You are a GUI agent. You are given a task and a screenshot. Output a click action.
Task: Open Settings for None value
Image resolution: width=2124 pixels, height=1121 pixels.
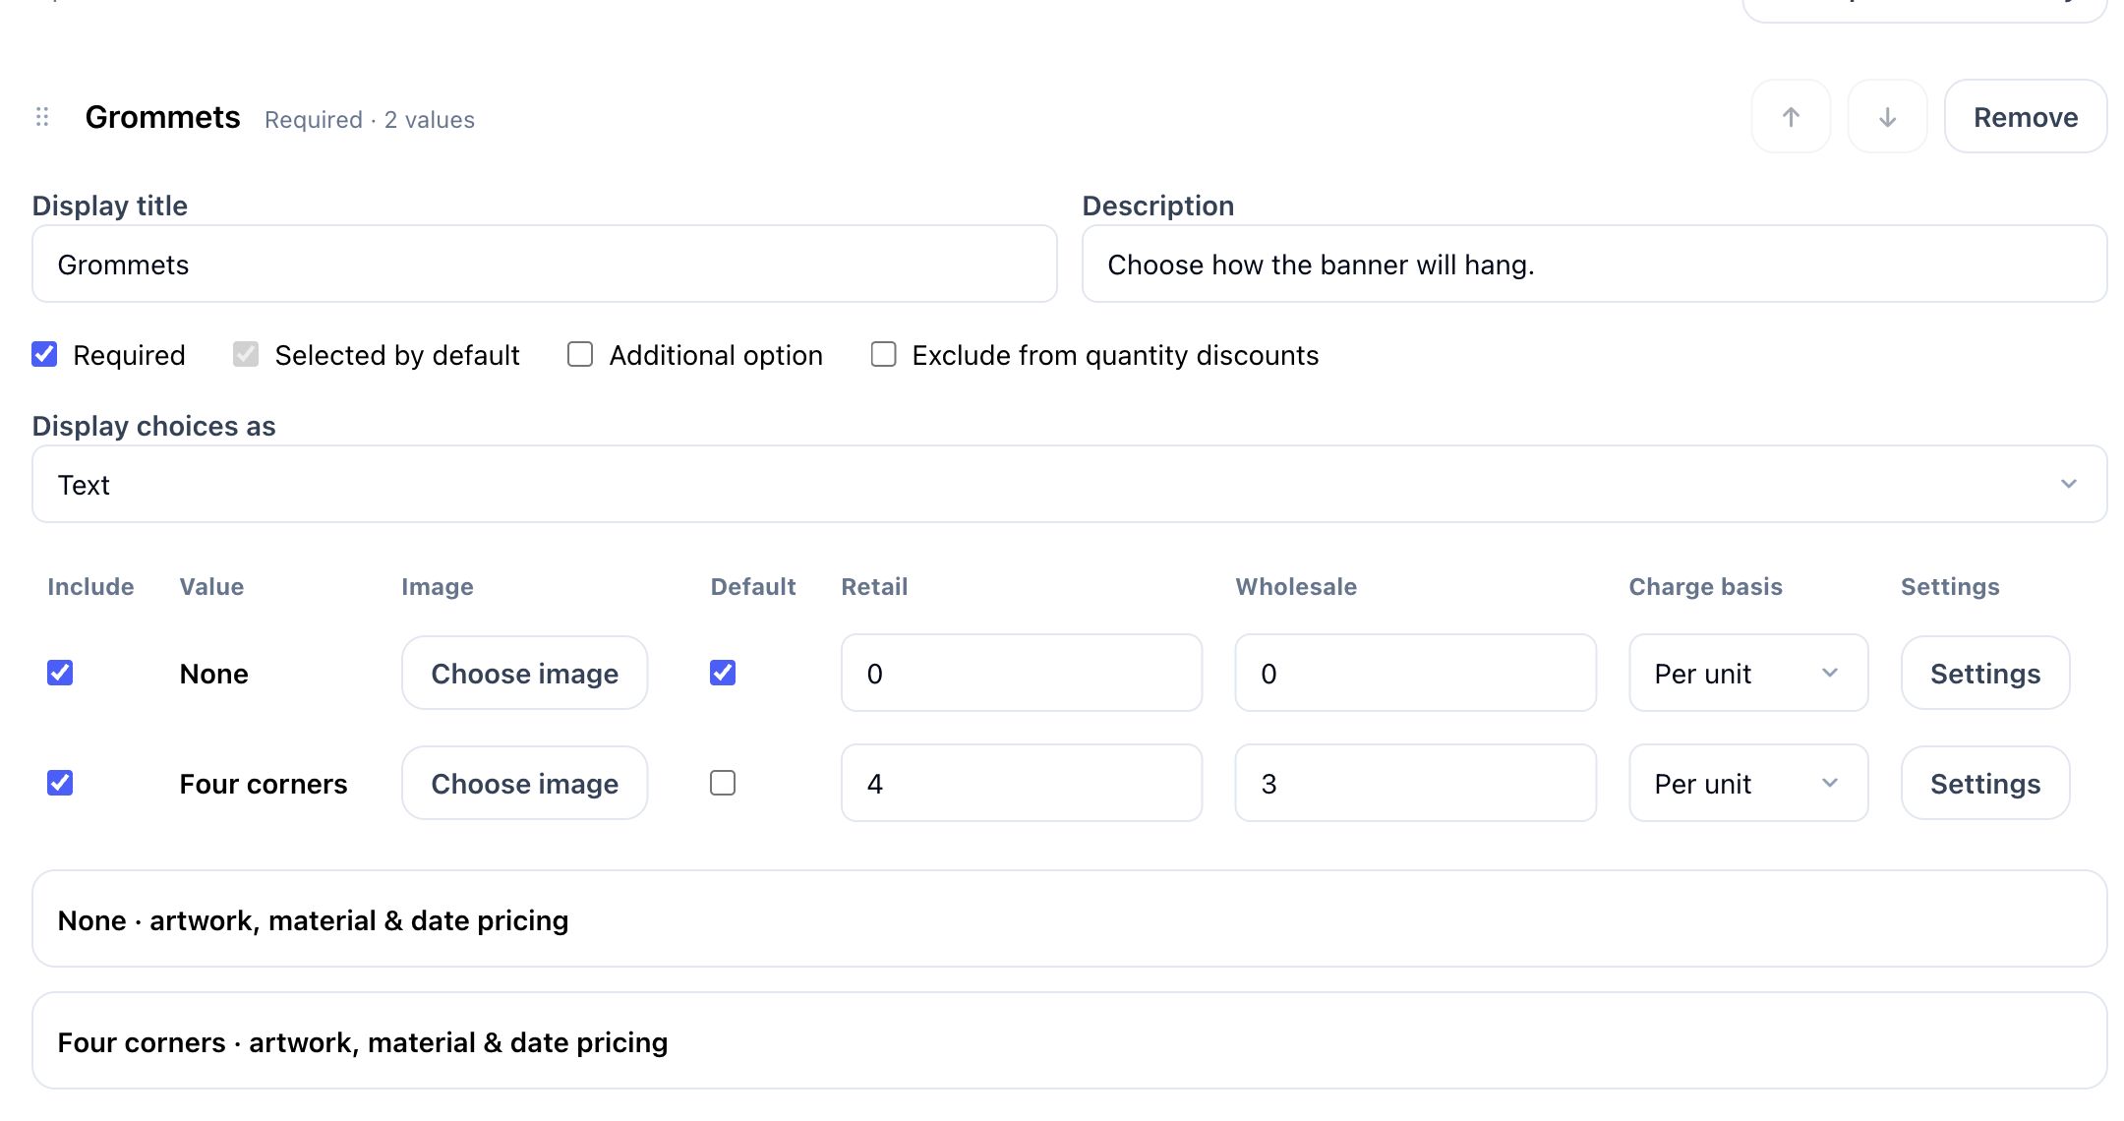click(x=1985, y=673)
